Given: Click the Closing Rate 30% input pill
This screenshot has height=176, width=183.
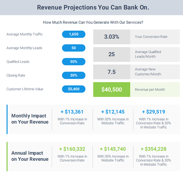Looking at the screenshot, I should click(74, 75).
